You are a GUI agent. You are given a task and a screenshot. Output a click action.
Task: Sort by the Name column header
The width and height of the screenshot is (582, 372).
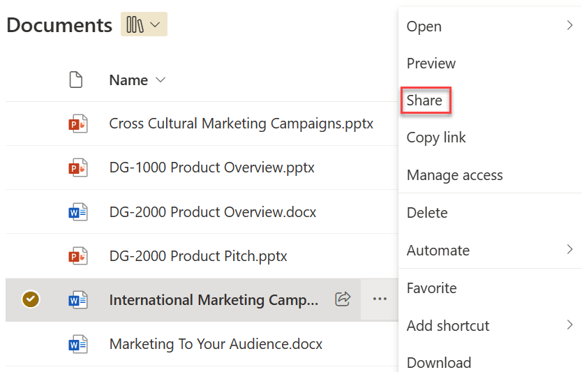pos(137,80)
